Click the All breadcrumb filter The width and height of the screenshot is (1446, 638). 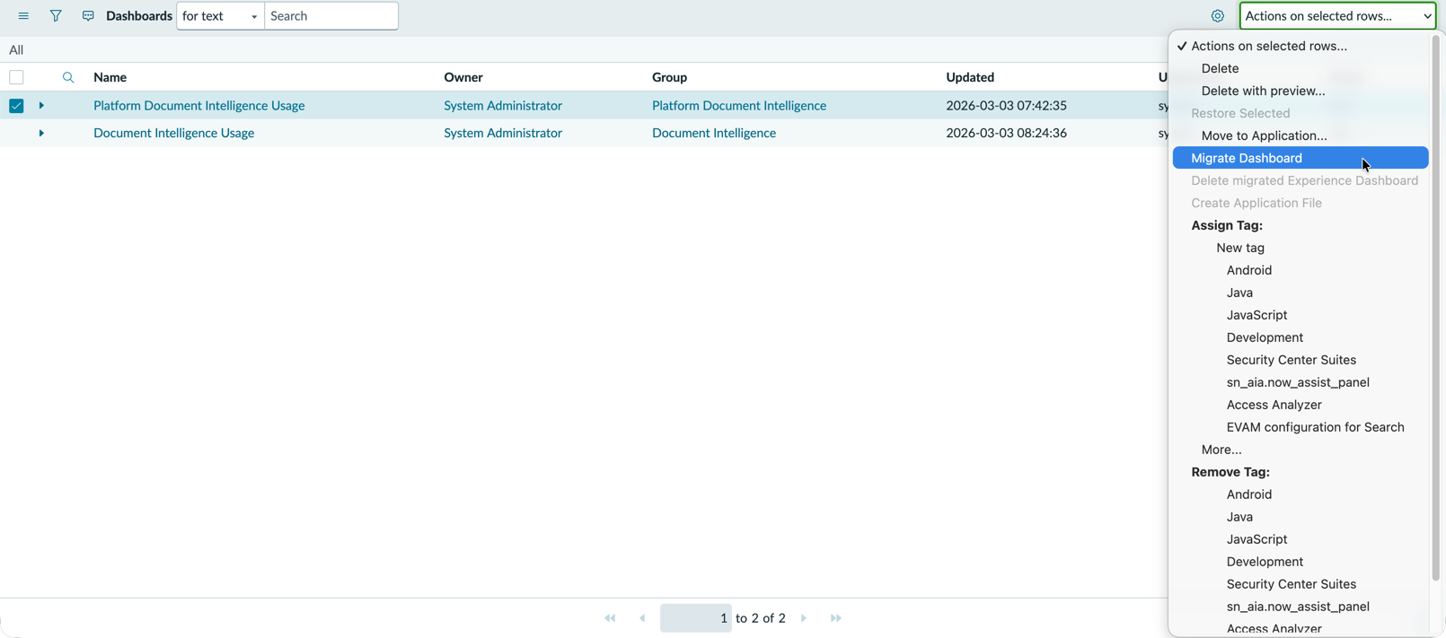(x=16, y=50)
